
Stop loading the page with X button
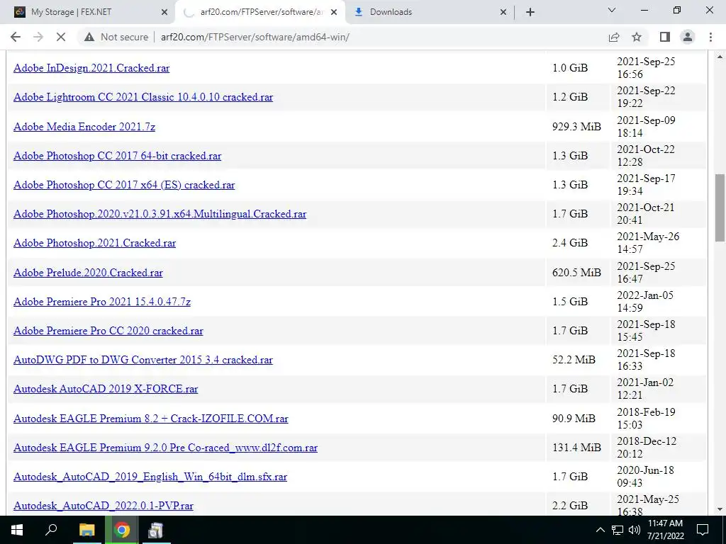61,37
